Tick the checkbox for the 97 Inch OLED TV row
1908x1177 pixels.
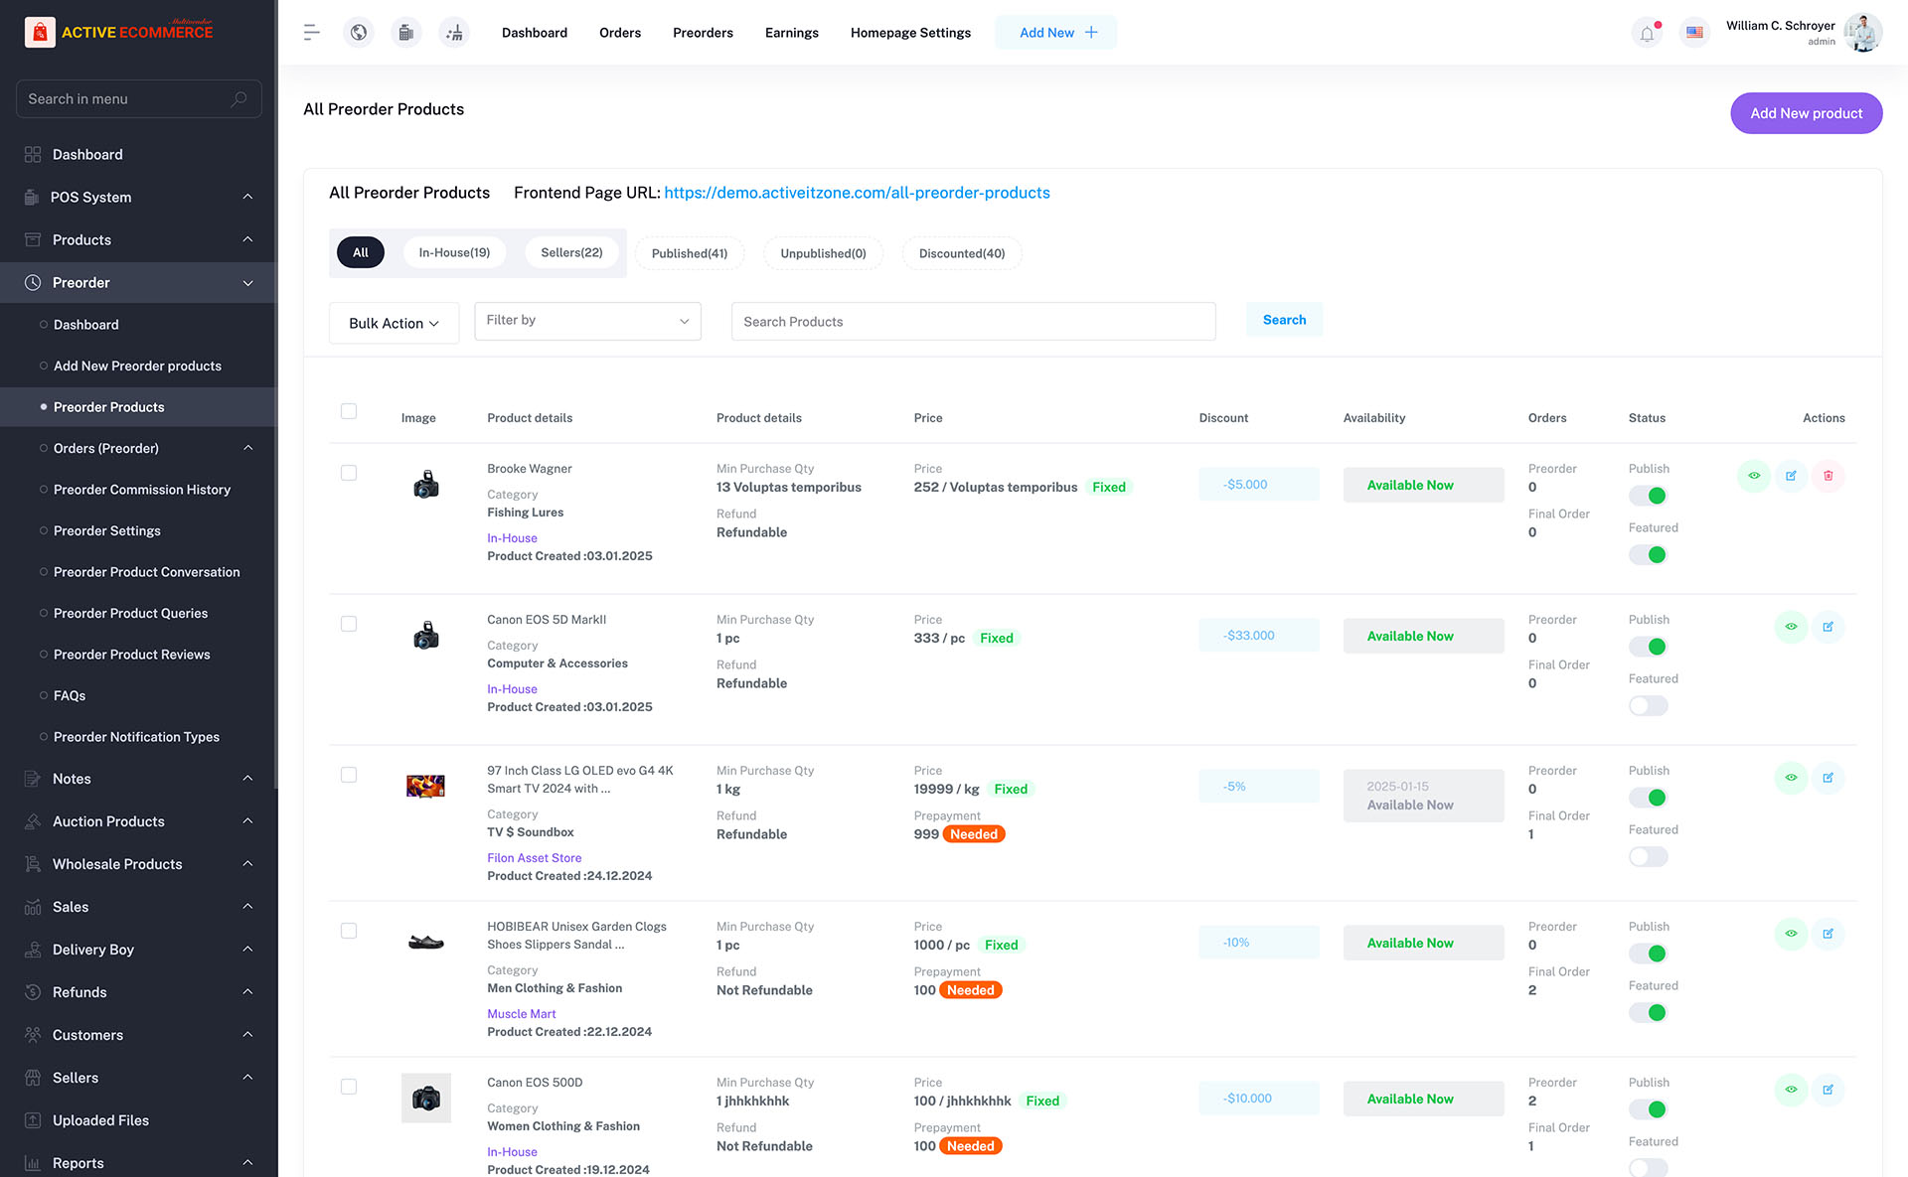click(349, 775)
